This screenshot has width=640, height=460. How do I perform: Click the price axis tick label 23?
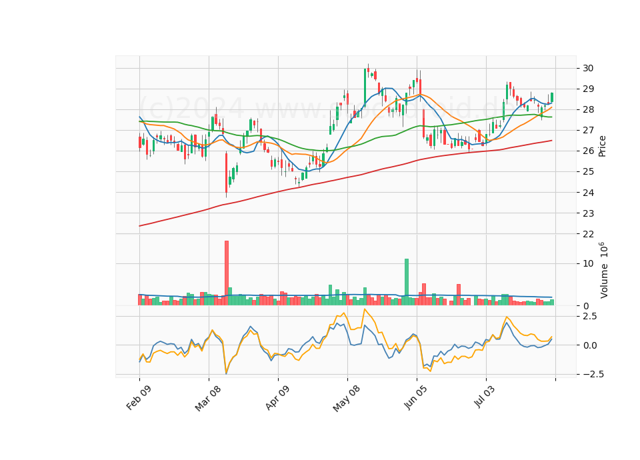588,213
